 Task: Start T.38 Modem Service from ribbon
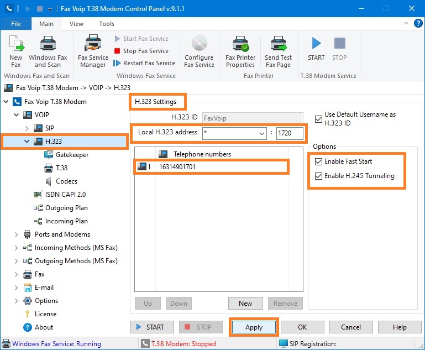[316, 49]
